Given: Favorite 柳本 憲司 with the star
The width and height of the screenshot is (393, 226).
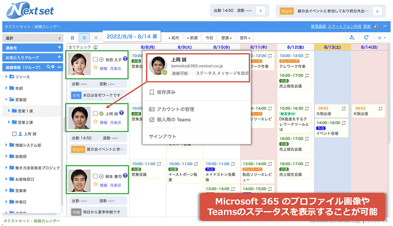Looking at the screenshot, I should click(x=95, y=184).
